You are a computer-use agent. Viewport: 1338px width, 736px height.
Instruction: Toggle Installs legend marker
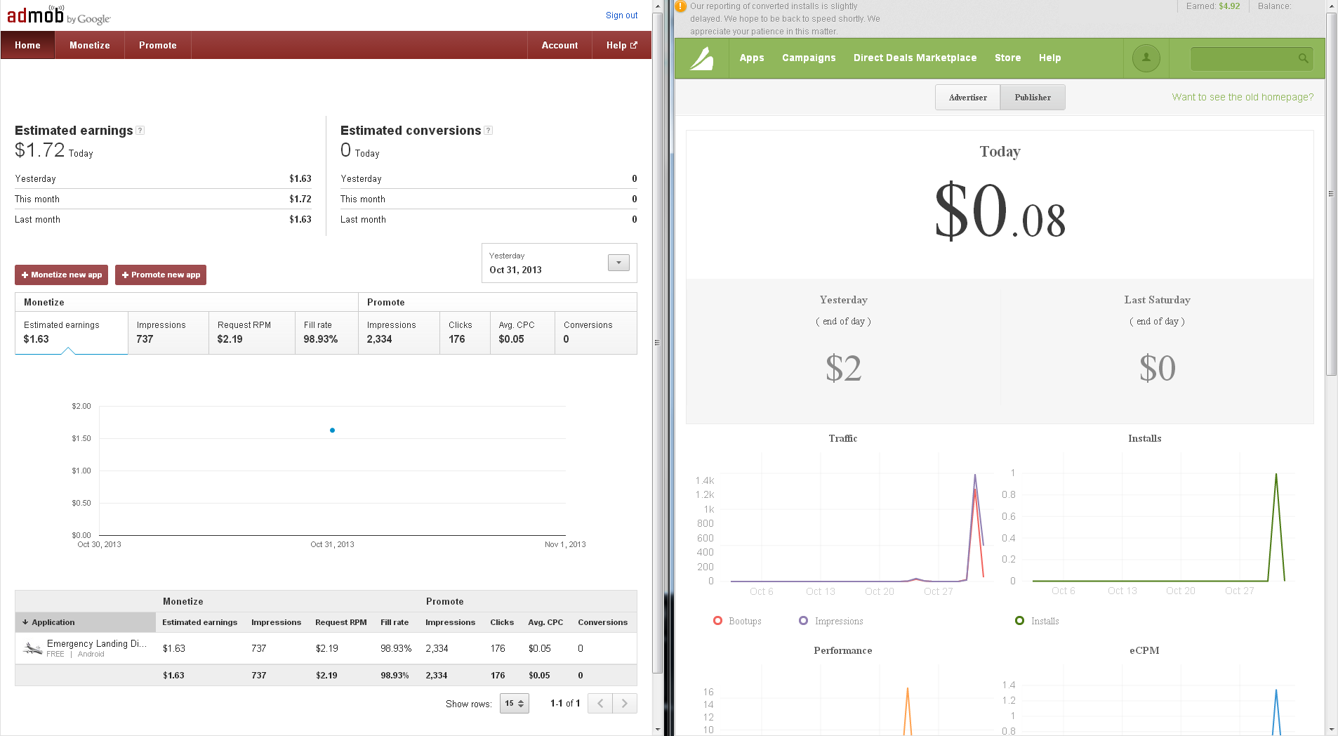1019,621
